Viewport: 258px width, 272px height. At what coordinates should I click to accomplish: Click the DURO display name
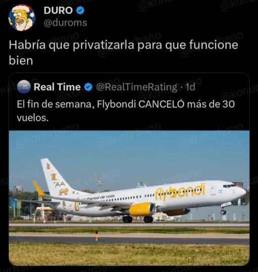(58, 11)
